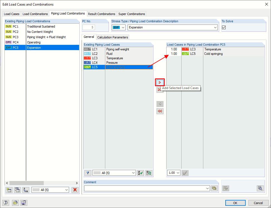Remove load cases using left arrow icon
This screenshot has height=208, width=271.
point(160,104)
